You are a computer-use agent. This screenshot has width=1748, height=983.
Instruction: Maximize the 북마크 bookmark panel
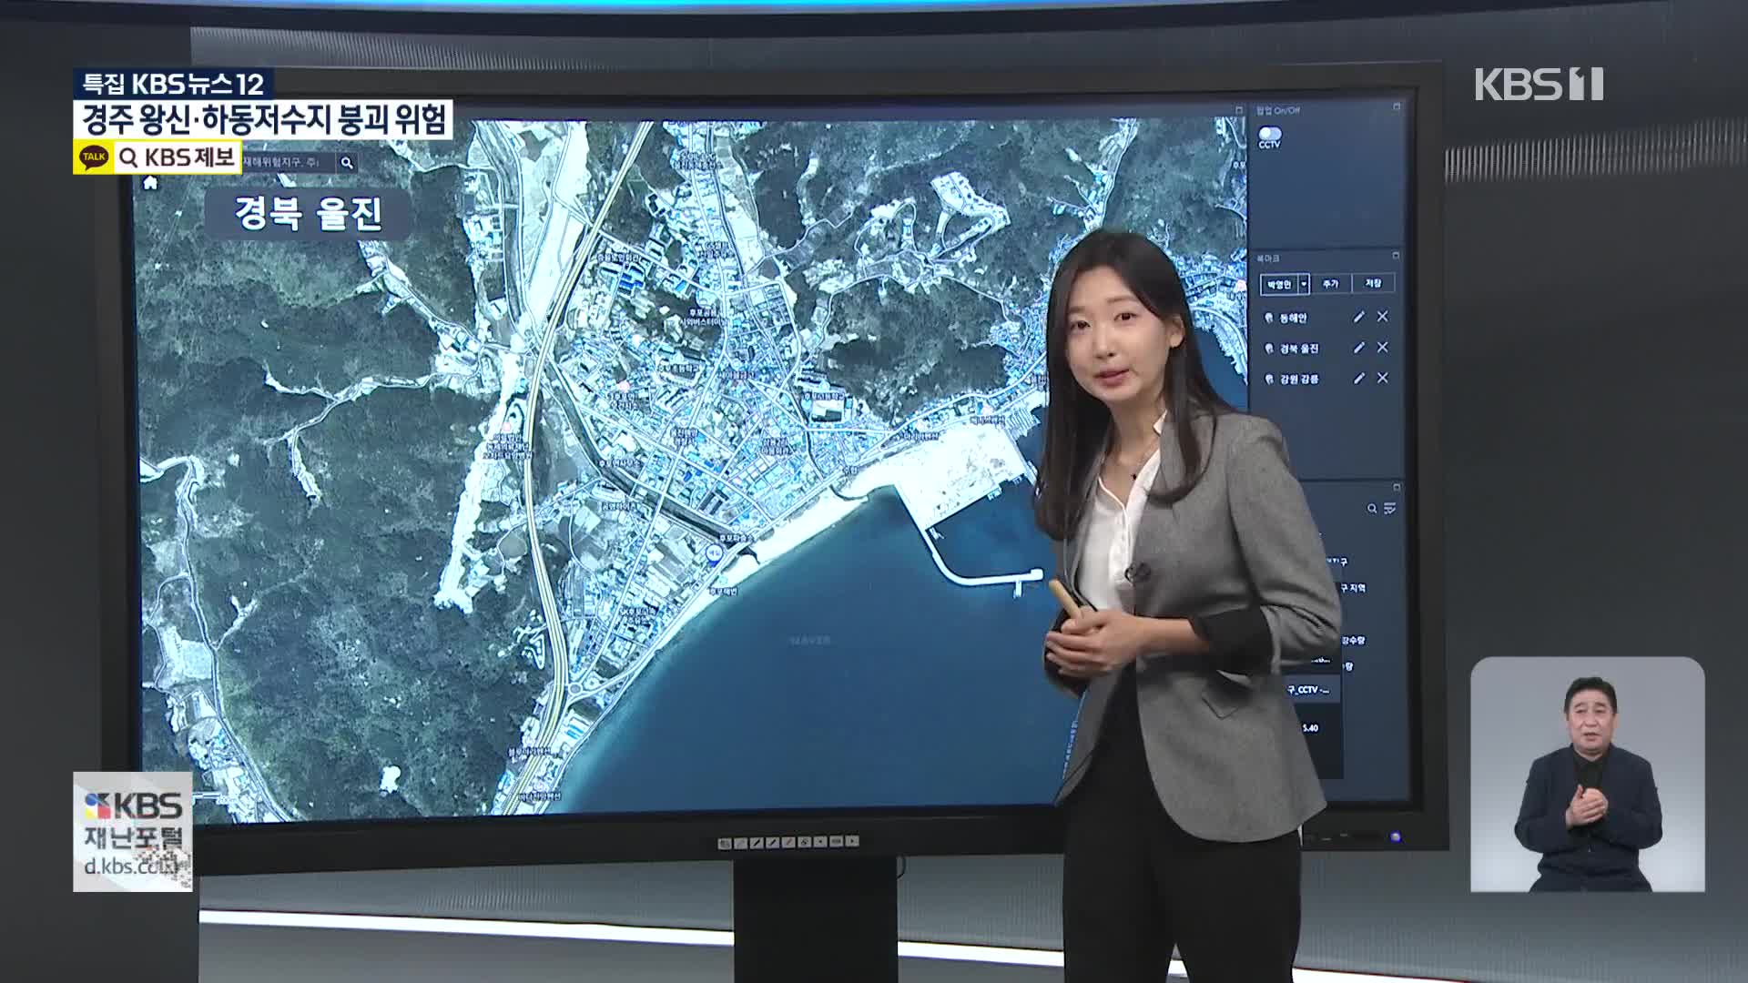click(x=1397, y=256)
